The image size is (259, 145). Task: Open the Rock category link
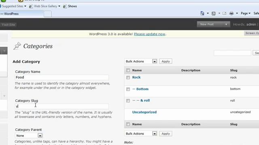(136, 77)
